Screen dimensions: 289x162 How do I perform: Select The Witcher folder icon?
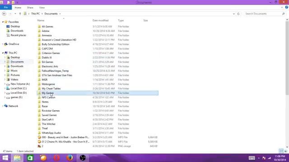[39, 124]
